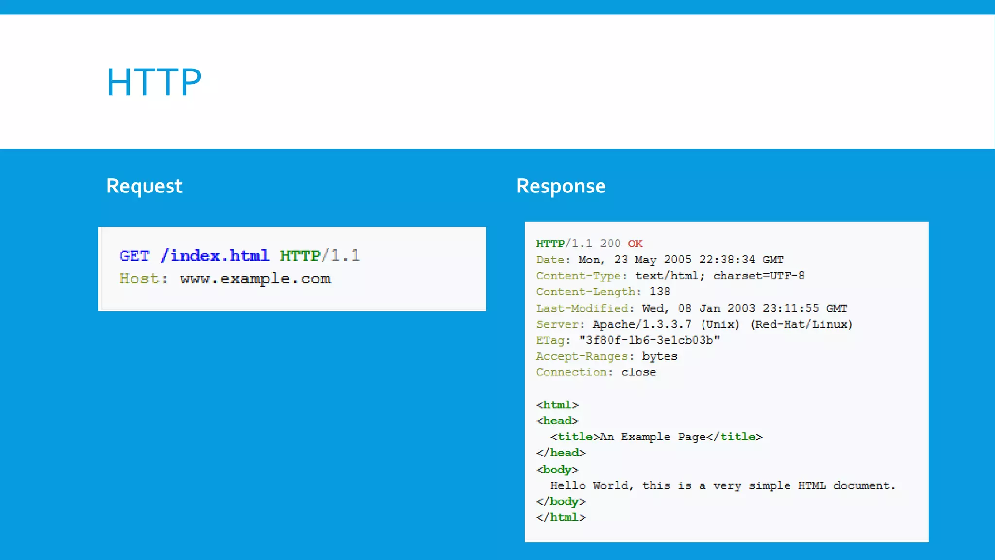Click the GET /index.html HTTP/1.1 line

240,255
